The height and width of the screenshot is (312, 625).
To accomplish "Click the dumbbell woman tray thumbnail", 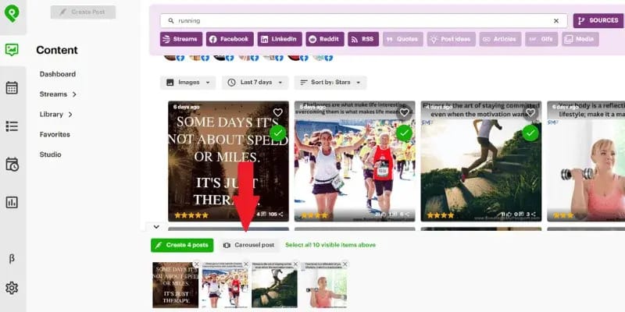I will [323, 285].
